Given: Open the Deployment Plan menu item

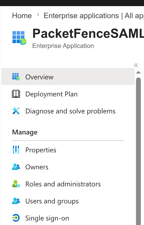Looking at the screenshot, I should tap(68, 94).
